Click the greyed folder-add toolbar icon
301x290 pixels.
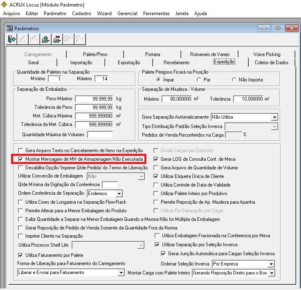tap(34, 39)
